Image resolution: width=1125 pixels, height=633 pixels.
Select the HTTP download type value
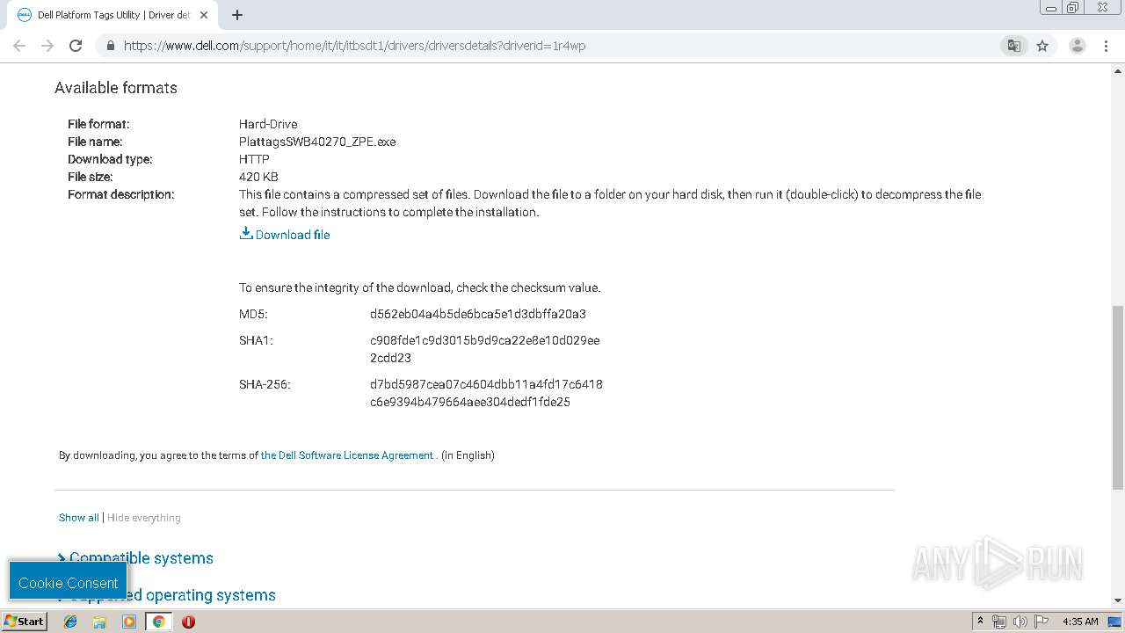click(254, 159)
